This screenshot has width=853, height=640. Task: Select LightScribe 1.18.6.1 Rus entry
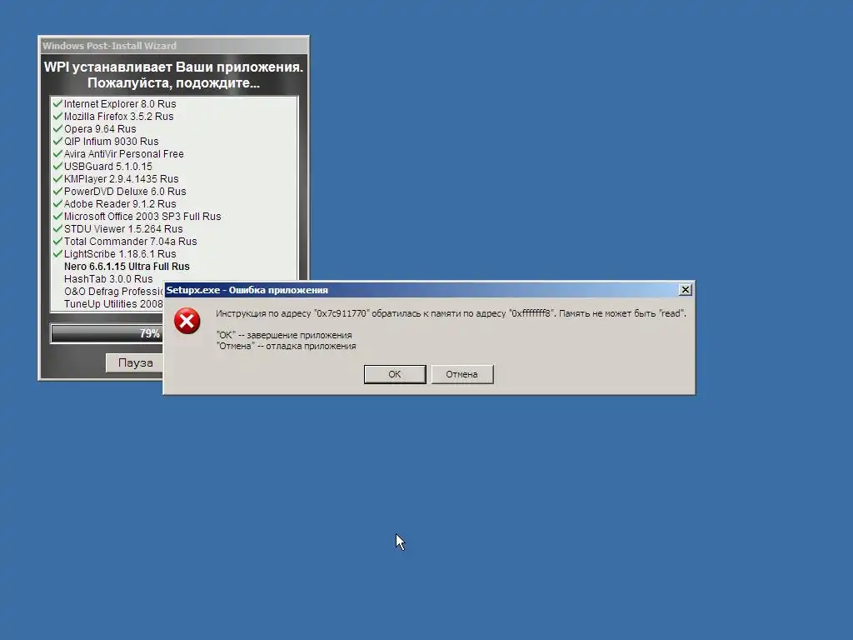click(x=120, y=254)
